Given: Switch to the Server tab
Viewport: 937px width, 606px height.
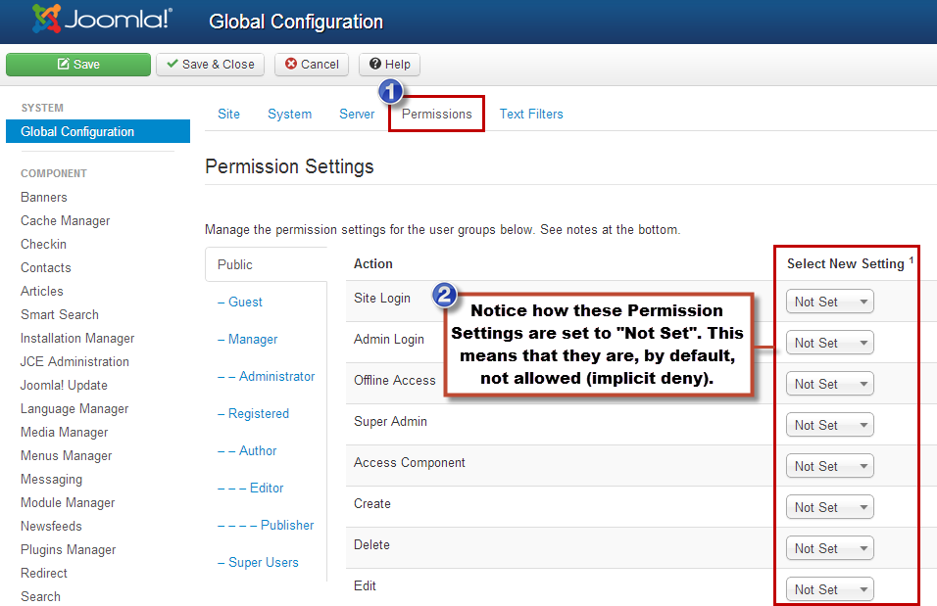Looking at the screenshot, I should [x=357, y=114].
